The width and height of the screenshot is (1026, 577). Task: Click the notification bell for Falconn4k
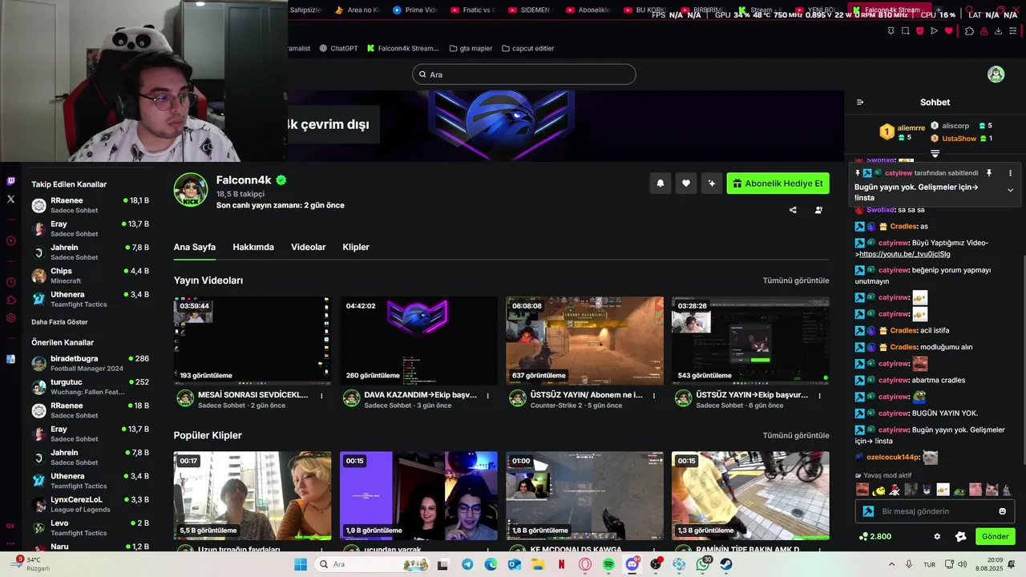660,184
